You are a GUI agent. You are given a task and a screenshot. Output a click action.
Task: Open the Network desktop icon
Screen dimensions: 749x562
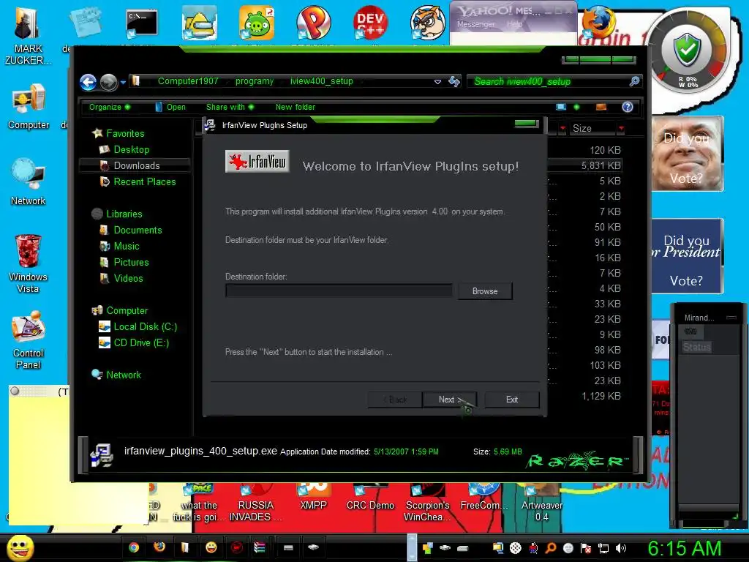[x=29, y=181]
